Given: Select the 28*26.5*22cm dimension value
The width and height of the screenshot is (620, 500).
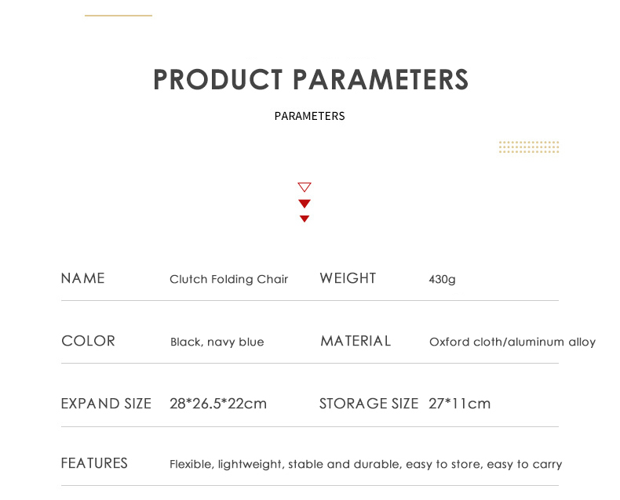Looking at the screenshot, I should [218, 404].
